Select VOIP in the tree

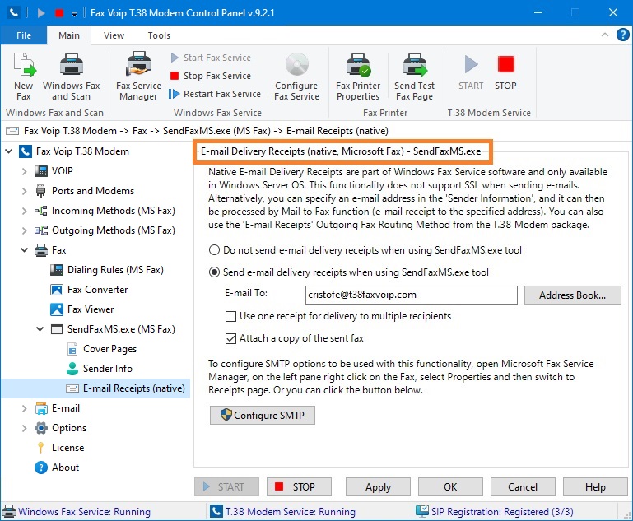pyautogui.click(x=63, y=171)
